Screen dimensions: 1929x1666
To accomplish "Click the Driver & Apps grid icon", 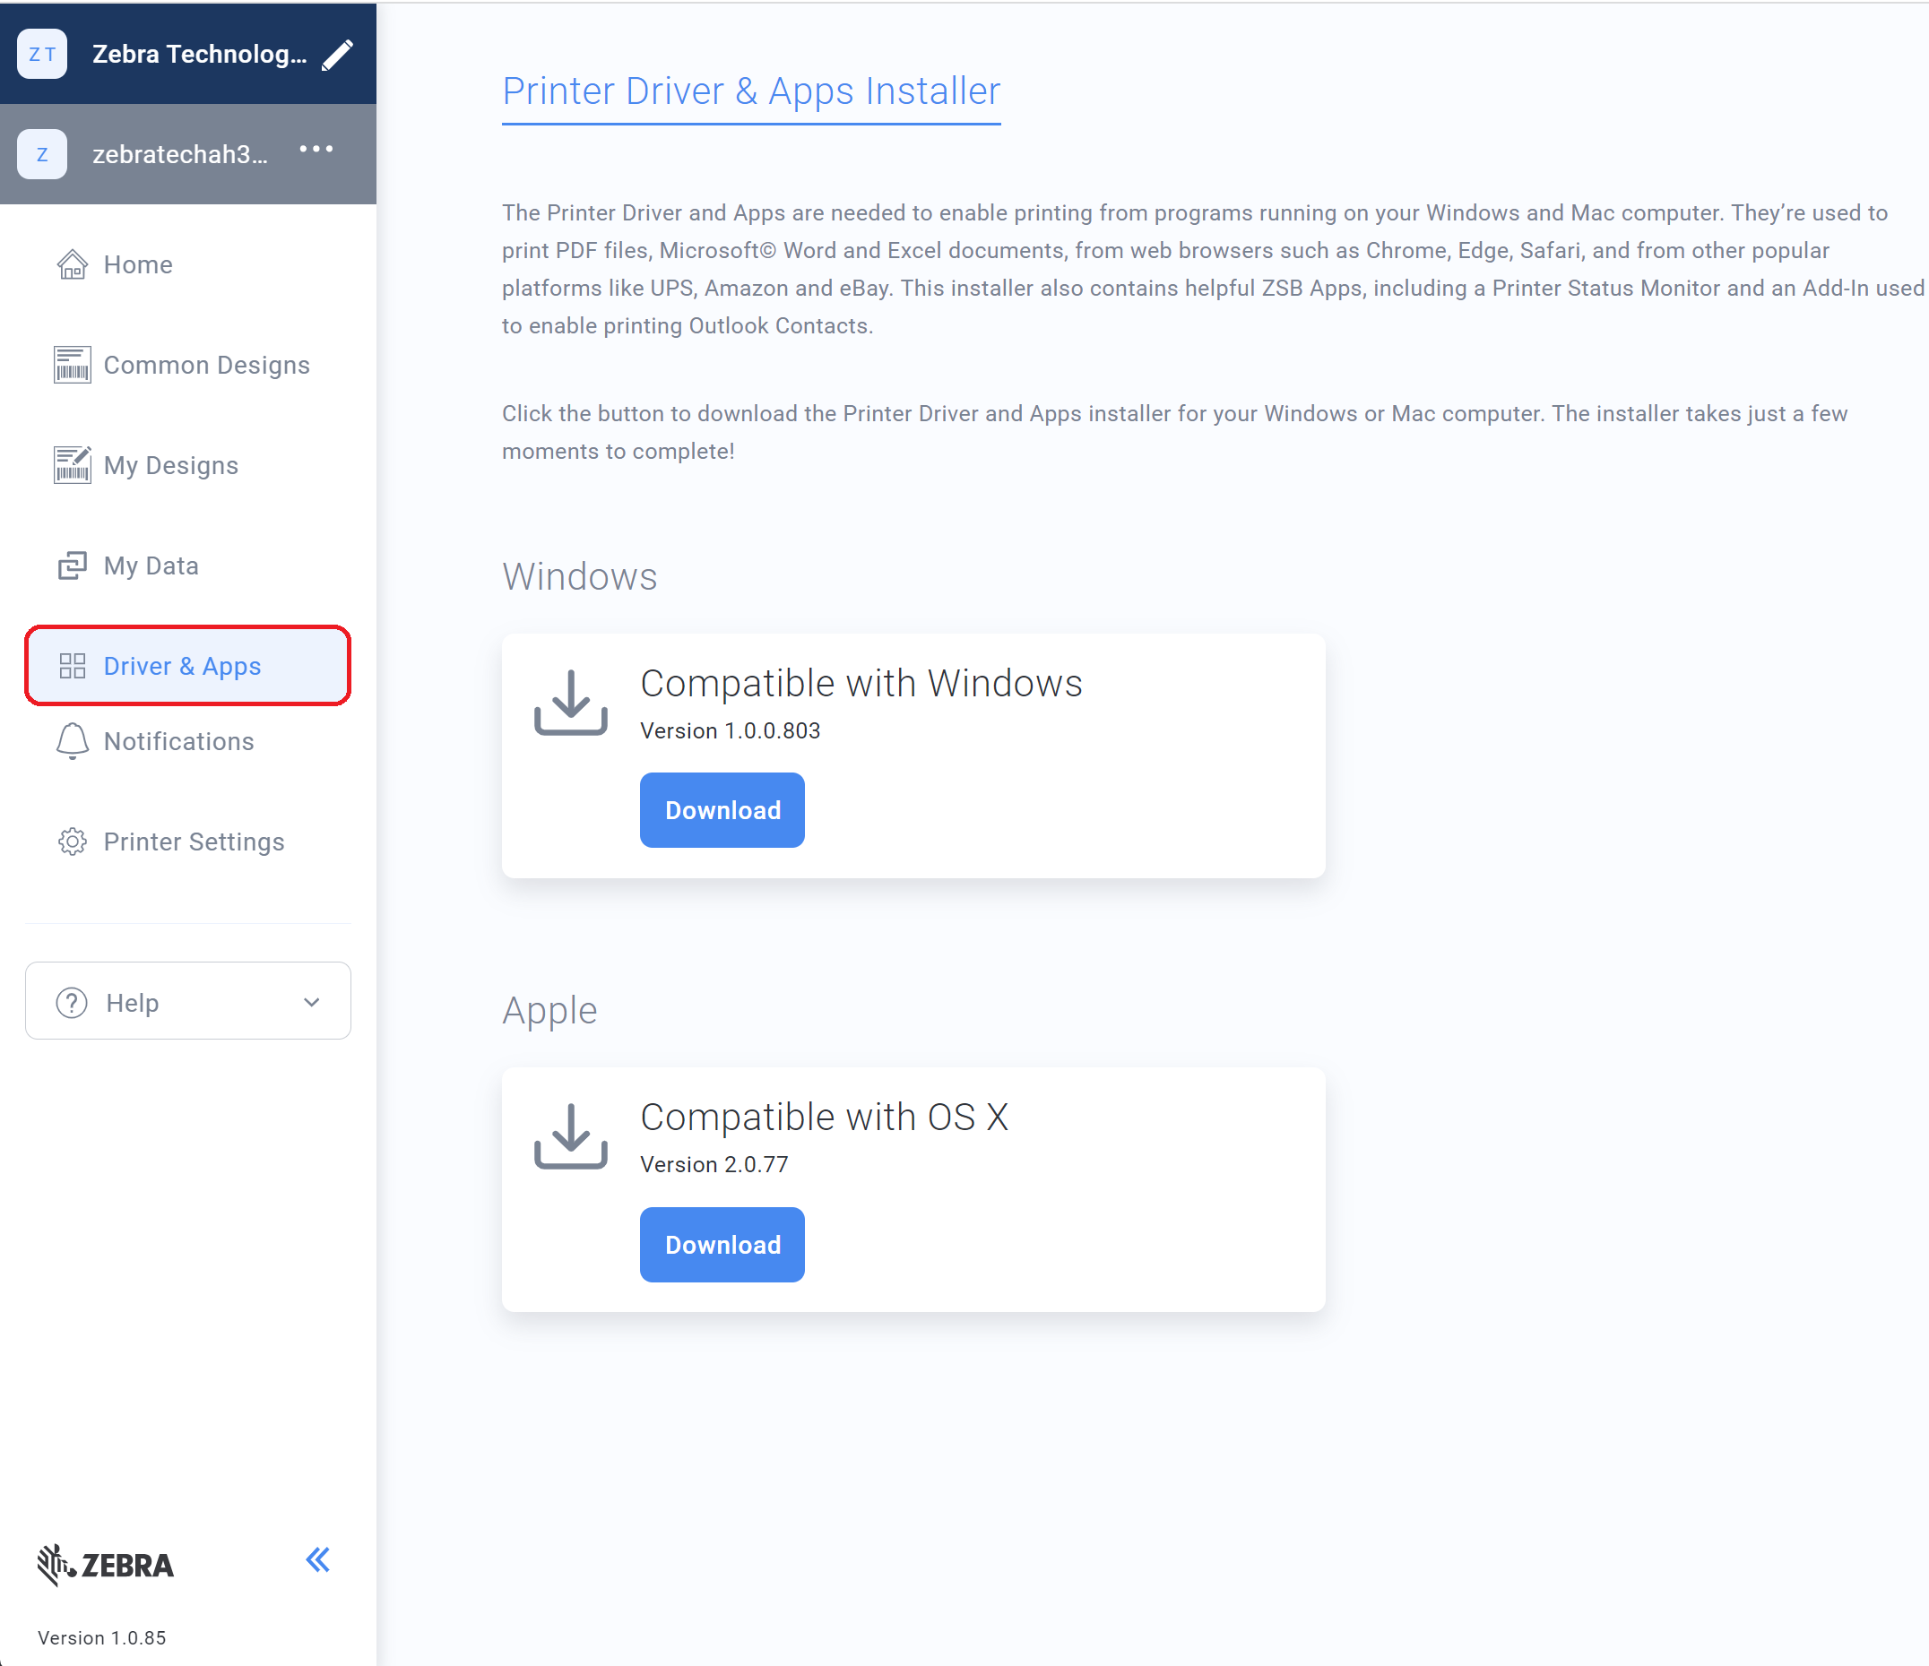I will coord(72,666).
